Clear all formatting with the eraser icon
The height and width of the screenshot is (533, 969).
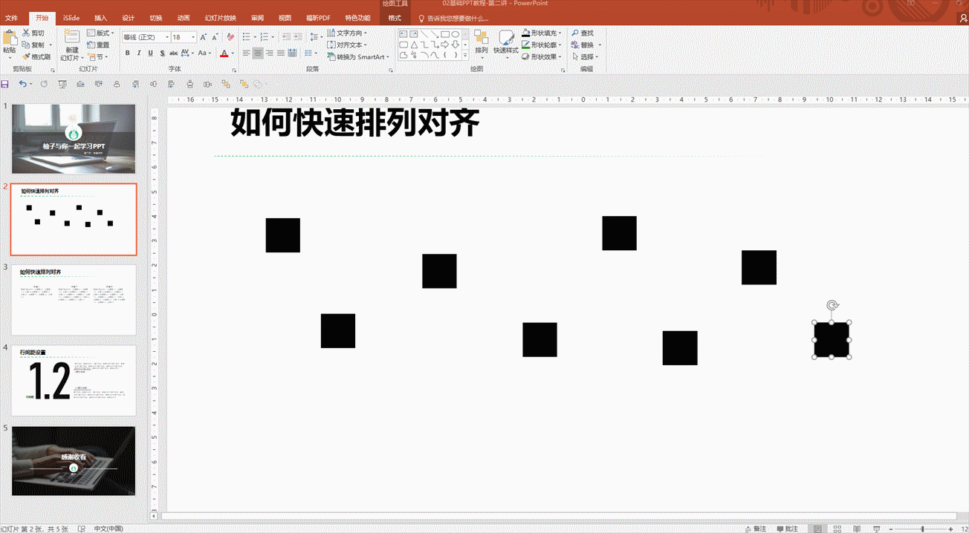[230, 36]
